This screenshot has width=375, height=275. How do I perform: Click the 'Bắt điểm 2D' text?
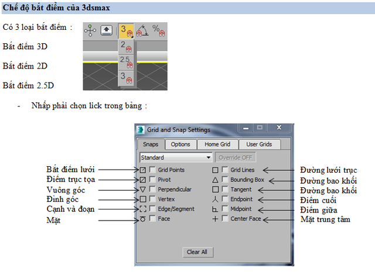click(25, 66)
